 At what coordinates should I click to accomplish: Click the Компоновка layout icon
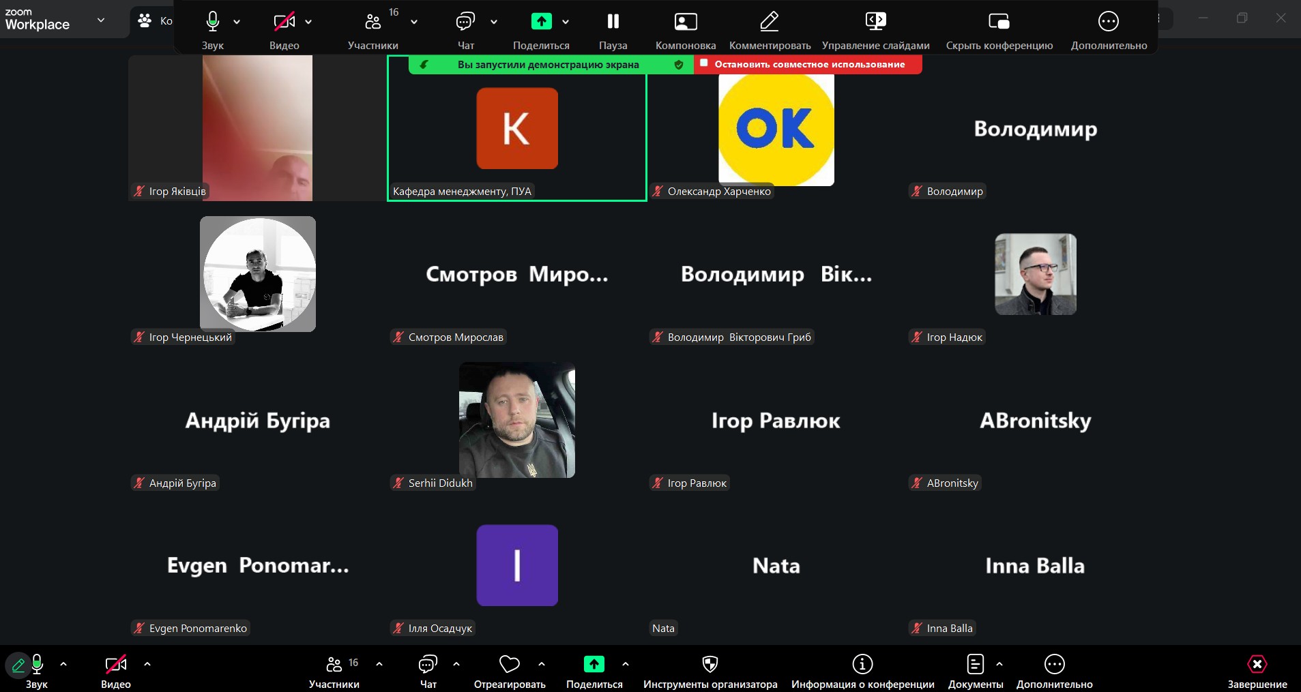tap(685, 22)
